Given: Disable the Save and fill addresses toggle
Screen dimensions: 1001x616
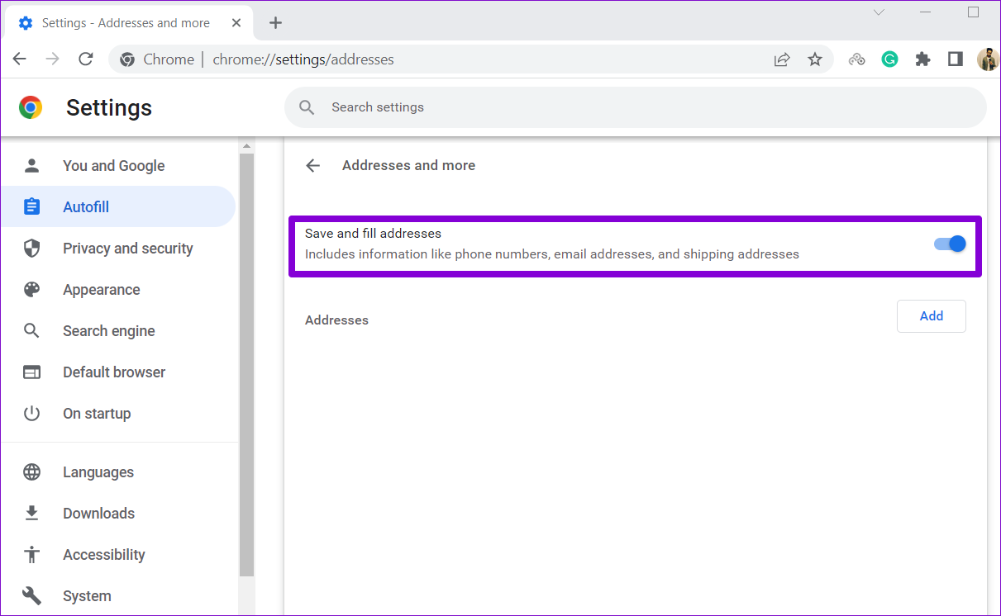Looking at the screenshot, I should click(949, 244).
